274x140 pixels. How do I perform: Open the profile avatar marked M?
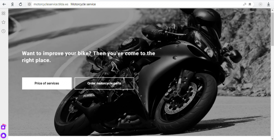[260, 4]
